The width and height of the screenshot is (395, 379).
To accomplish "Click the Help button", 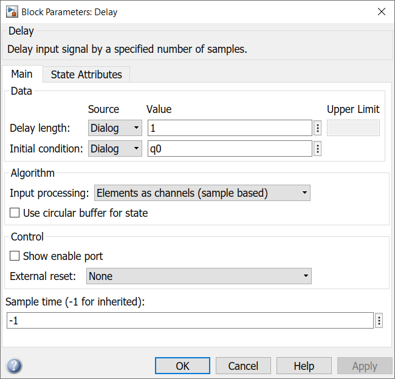I will (304, 366).
